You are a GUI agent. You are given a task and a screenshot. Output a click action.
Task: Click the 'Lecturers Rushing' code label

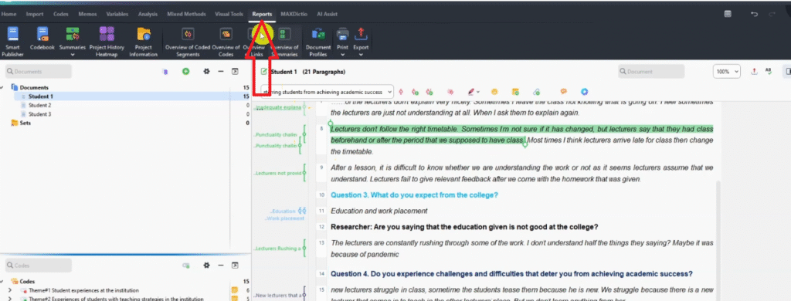pyautogui.click(x=277, y=249)
